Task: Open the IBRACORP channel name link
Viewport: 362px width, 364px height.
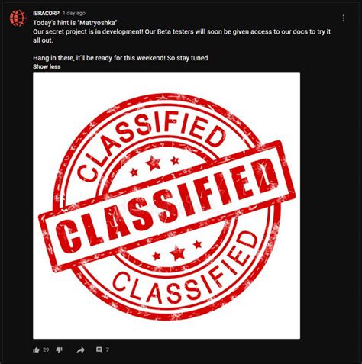Action: (46, 13)
